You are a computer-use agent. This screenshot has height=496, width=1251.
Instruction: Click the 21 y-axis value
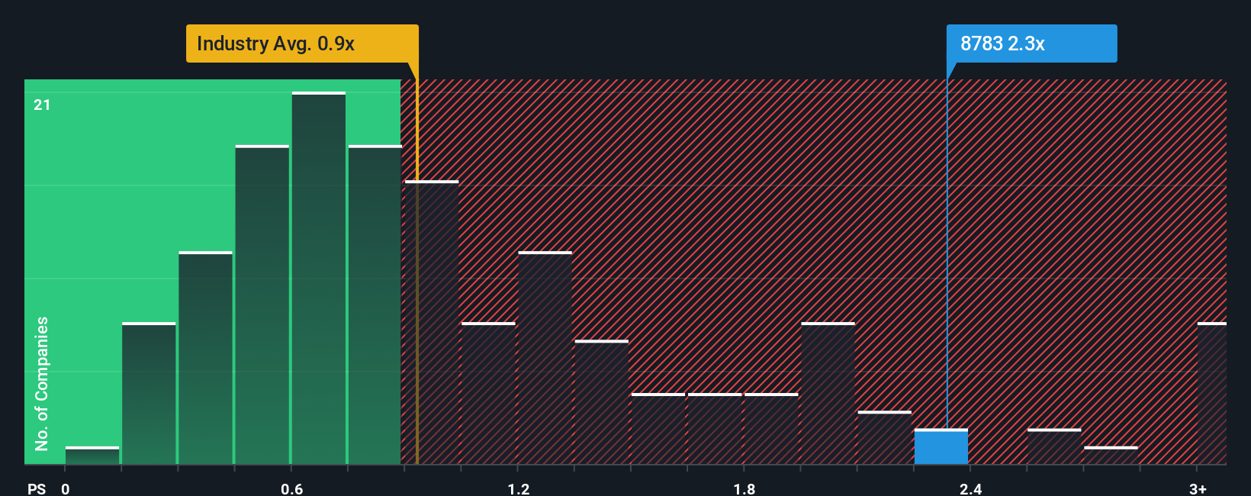point(42,105)
